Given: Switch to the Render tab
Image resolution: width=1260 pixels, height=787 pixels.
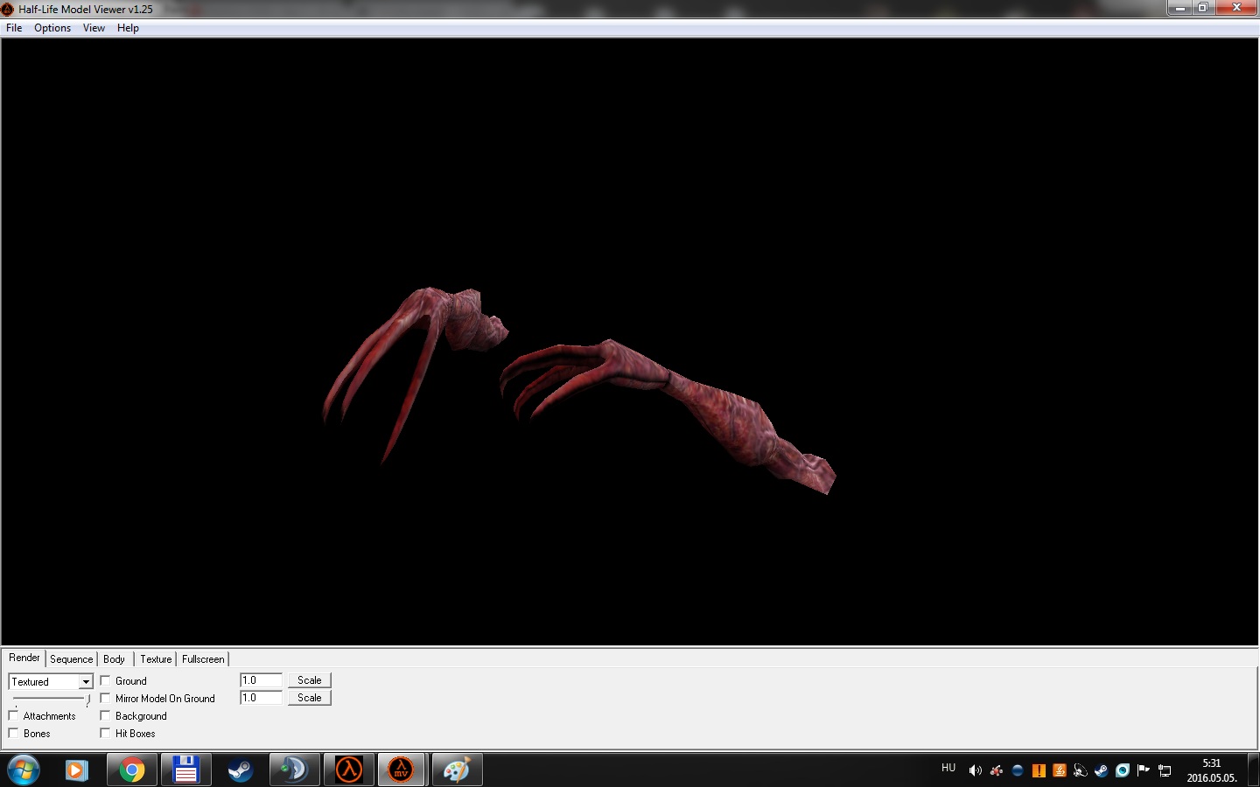Looking at the screenshot, I should (24, 658).
